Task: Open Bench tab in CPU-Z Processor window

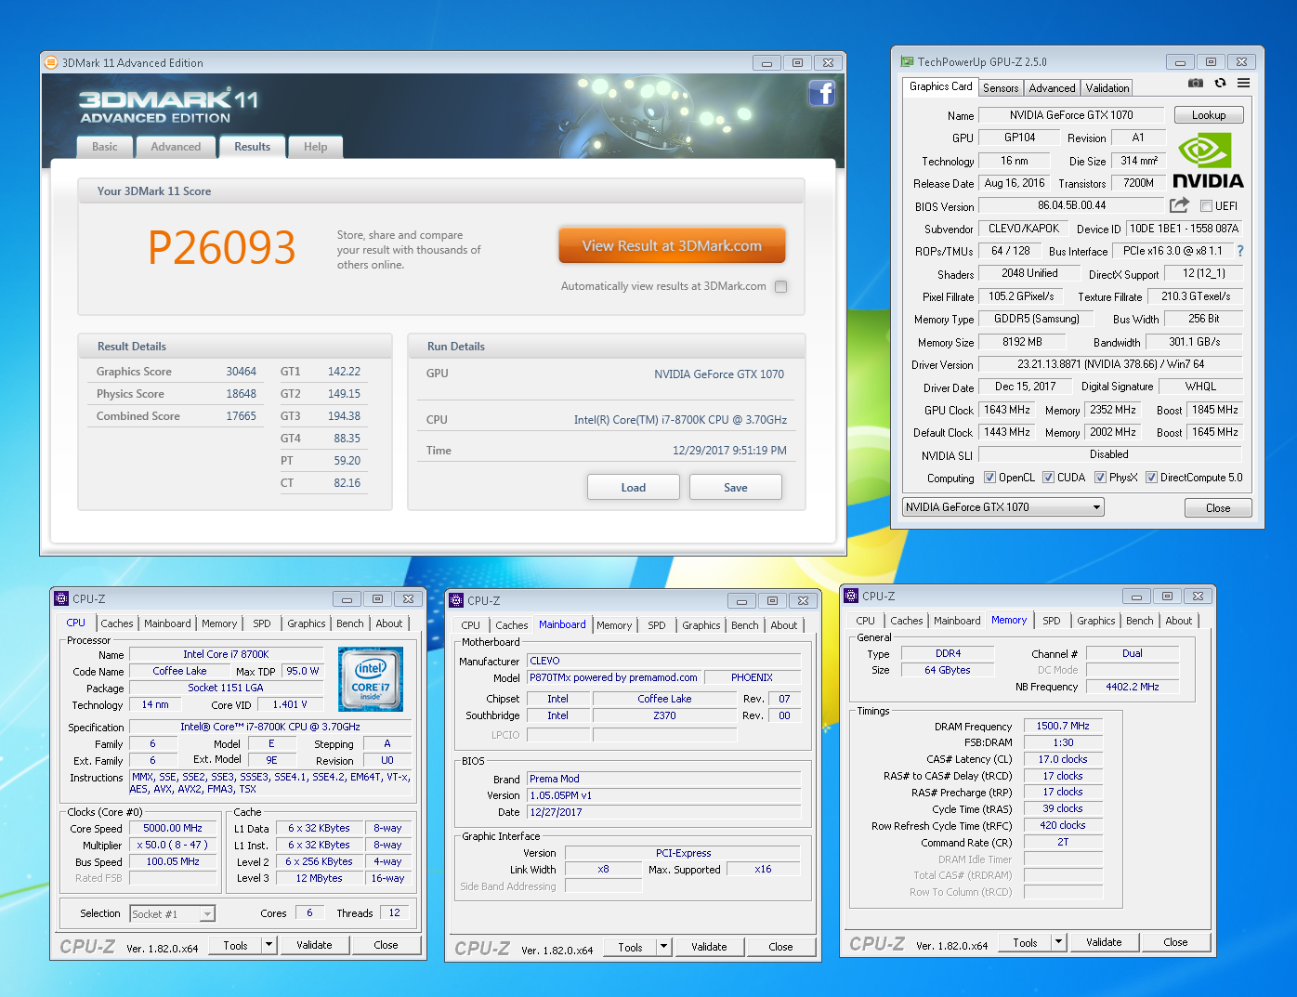Action: [x=350, y=623]
